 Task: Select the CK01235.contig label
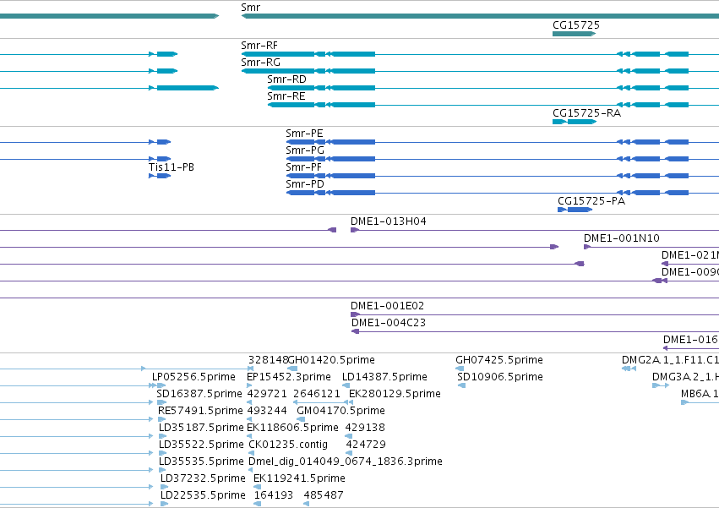point(288,445)
